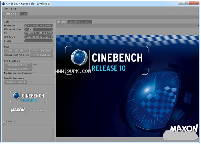Viewport: 201px width, 144px height.
Task: Close the CINEBENCH window
Action: click(194, 3)
